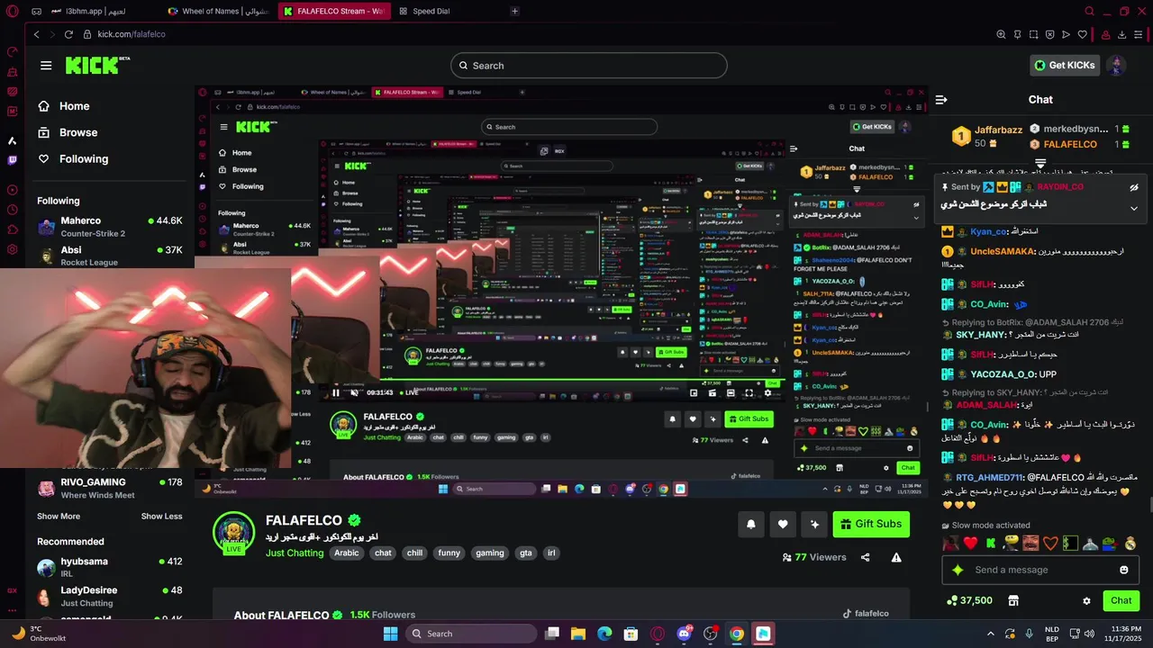Open a new browser tab
The width and height of the screenshot is (1153, 648).
point(514,12)
